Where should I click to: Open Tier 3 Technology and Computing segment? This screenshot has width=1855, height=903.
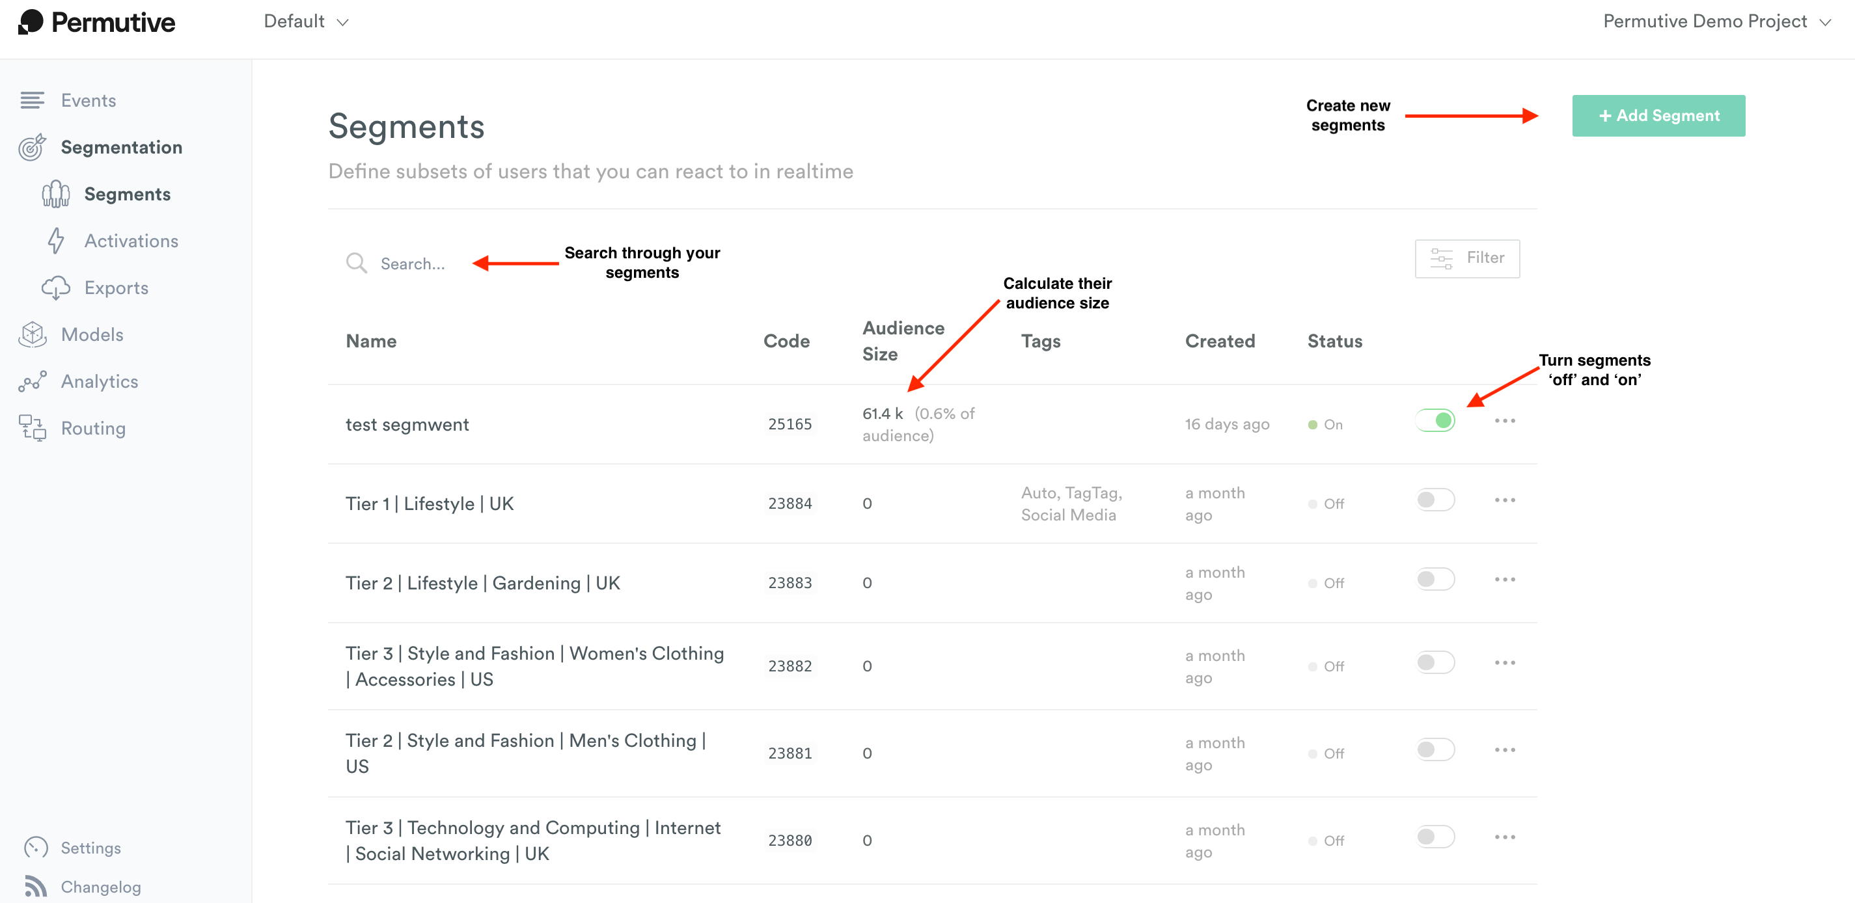pyautogui.click(x=533, y=841)
